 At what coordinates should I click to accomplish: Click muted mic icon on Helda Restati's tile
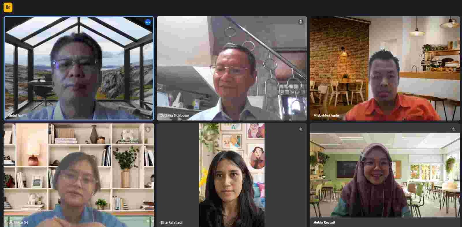454,129
